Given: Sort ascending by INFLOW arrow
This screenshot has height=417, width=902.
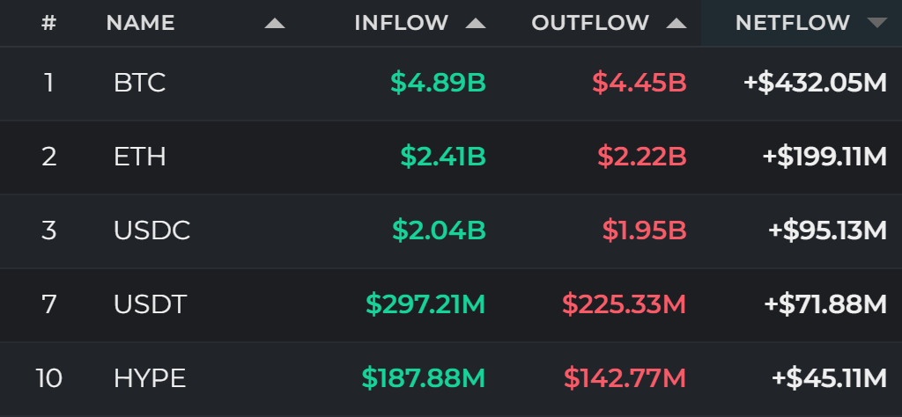Looking at the screenshot, I should [475, 24].
